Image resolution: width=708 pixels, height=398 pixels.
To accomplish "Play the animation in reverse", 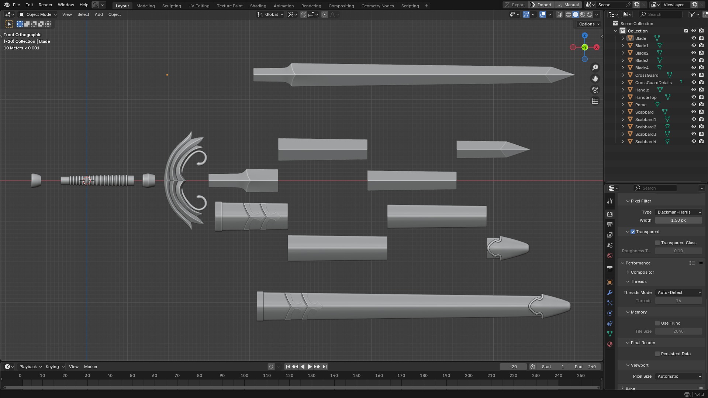I will (x=303, y=367).
